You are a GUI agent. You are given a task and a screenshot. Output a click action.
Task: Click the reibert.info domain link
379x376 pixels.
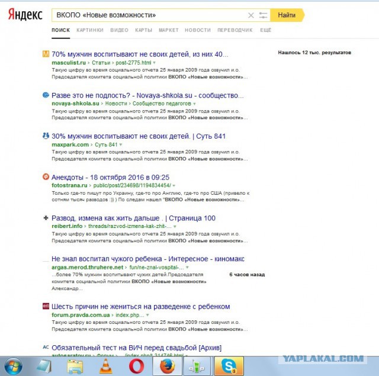coord(67,226)
